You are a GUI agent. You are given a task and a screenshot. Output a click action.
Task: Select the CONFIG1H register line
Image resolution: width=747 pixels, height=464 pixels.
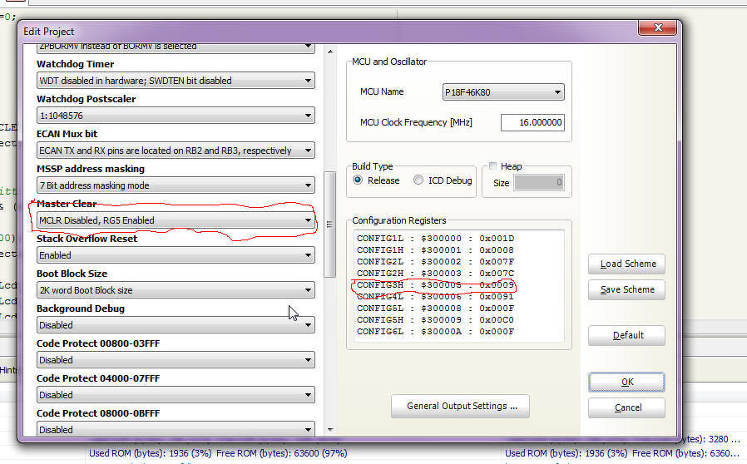tap(435, 250)
